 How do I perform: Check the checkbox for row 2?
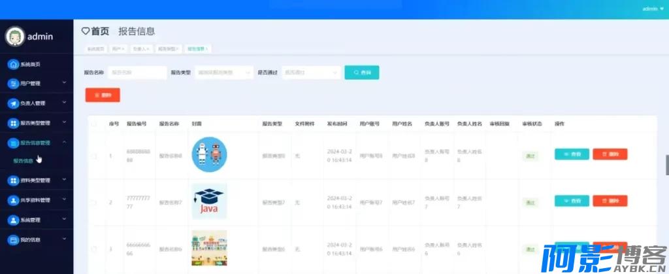pos(94,203)
